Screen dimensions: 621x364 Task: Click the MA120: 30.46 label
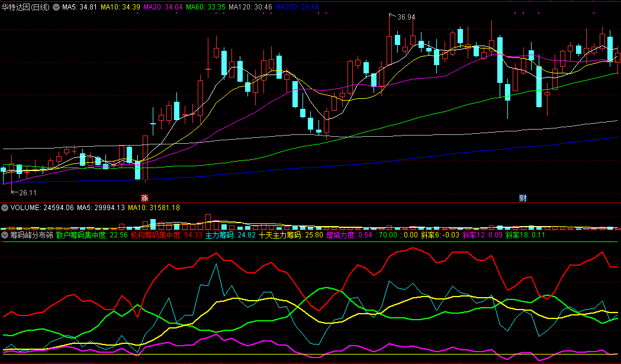pos(250,7)
